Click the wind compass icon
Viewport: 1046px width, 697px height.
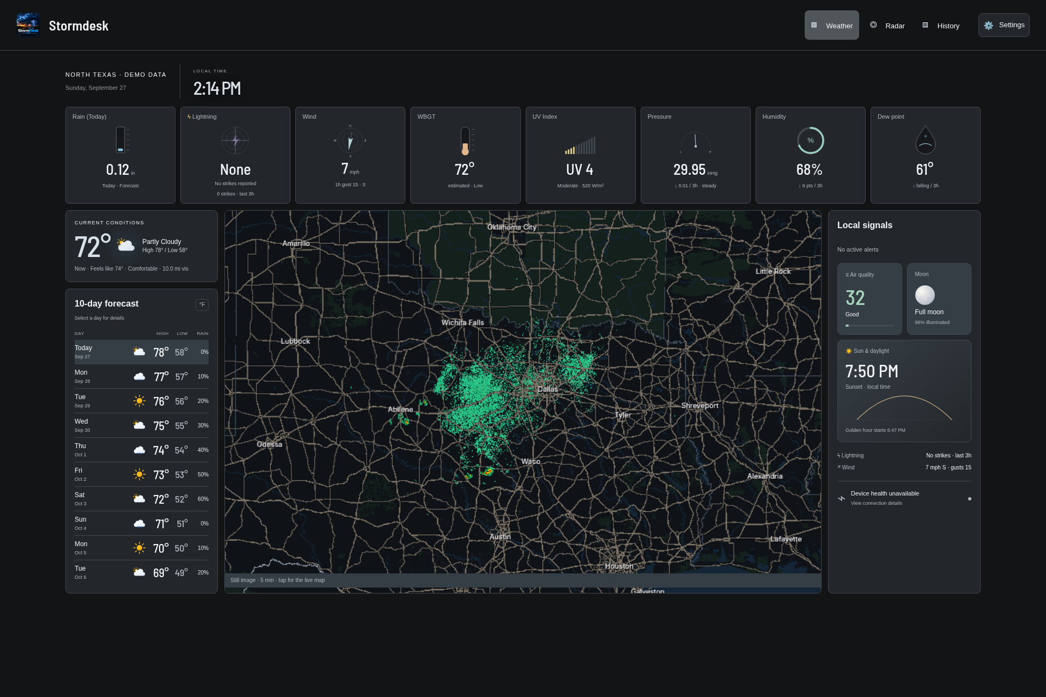pyautogui.click(x=350, y=141)
